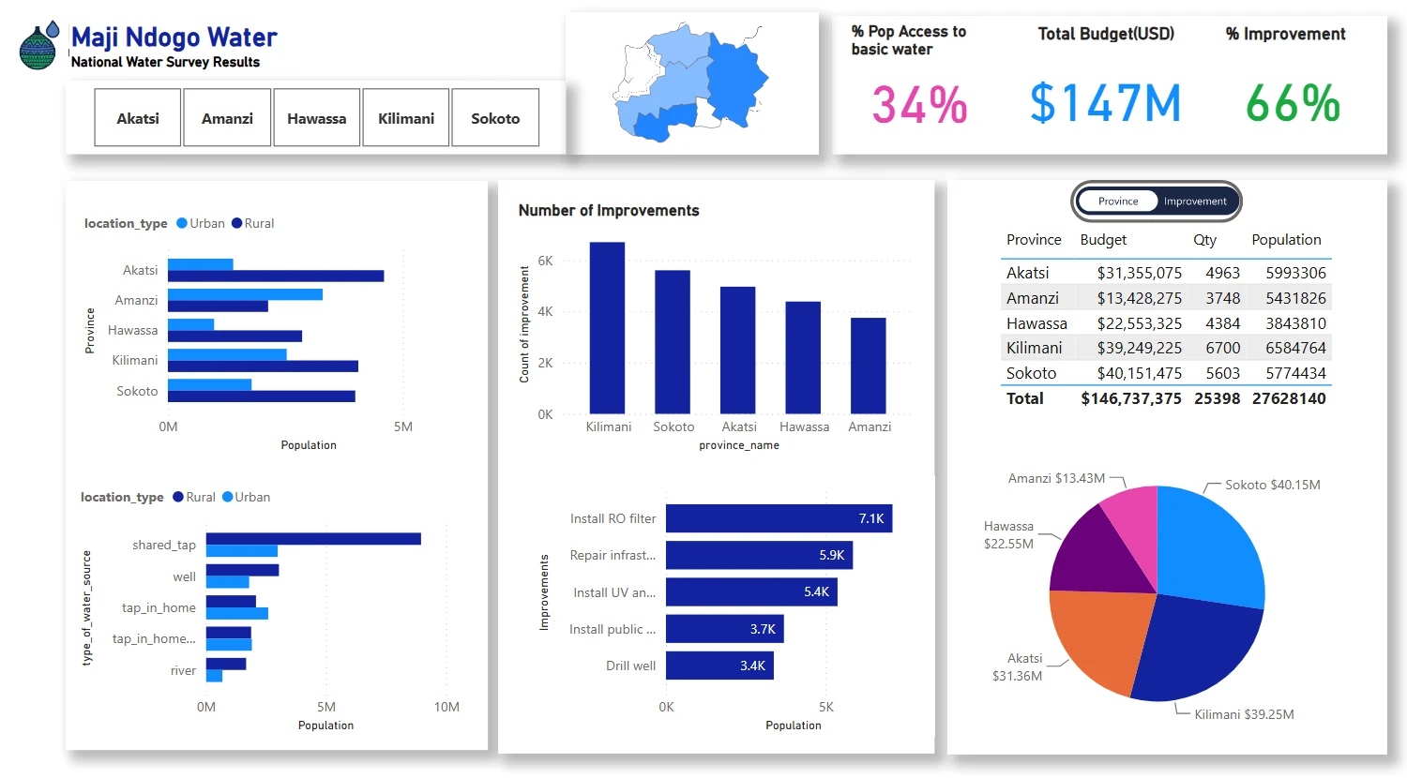Click the river label in water source chart
Screen dimensions: 1407x778
point(183,670)
